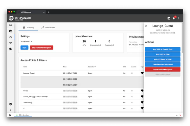Expand the sidebar with the chevron arrow

click(x=10, y=110)
